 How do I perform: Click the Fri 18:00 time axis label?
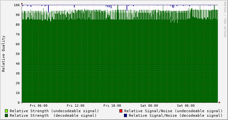coord(112,106)
